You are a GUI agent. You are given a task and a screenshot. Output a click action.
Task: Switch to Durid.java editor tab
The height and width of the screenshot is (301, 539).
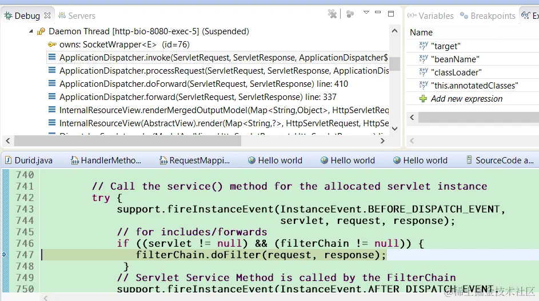pyautogui.click(x=29, y=160)
